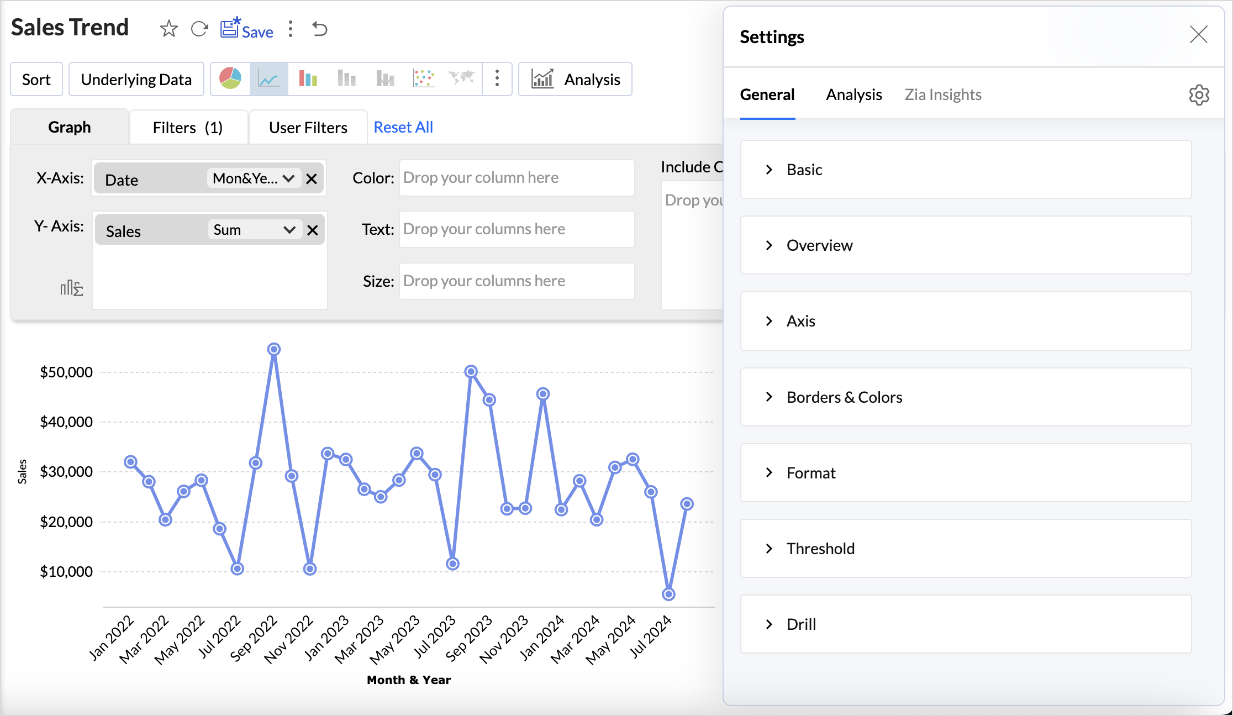
Task: Click the Month & Year axis title
Action: click(409, 680)
